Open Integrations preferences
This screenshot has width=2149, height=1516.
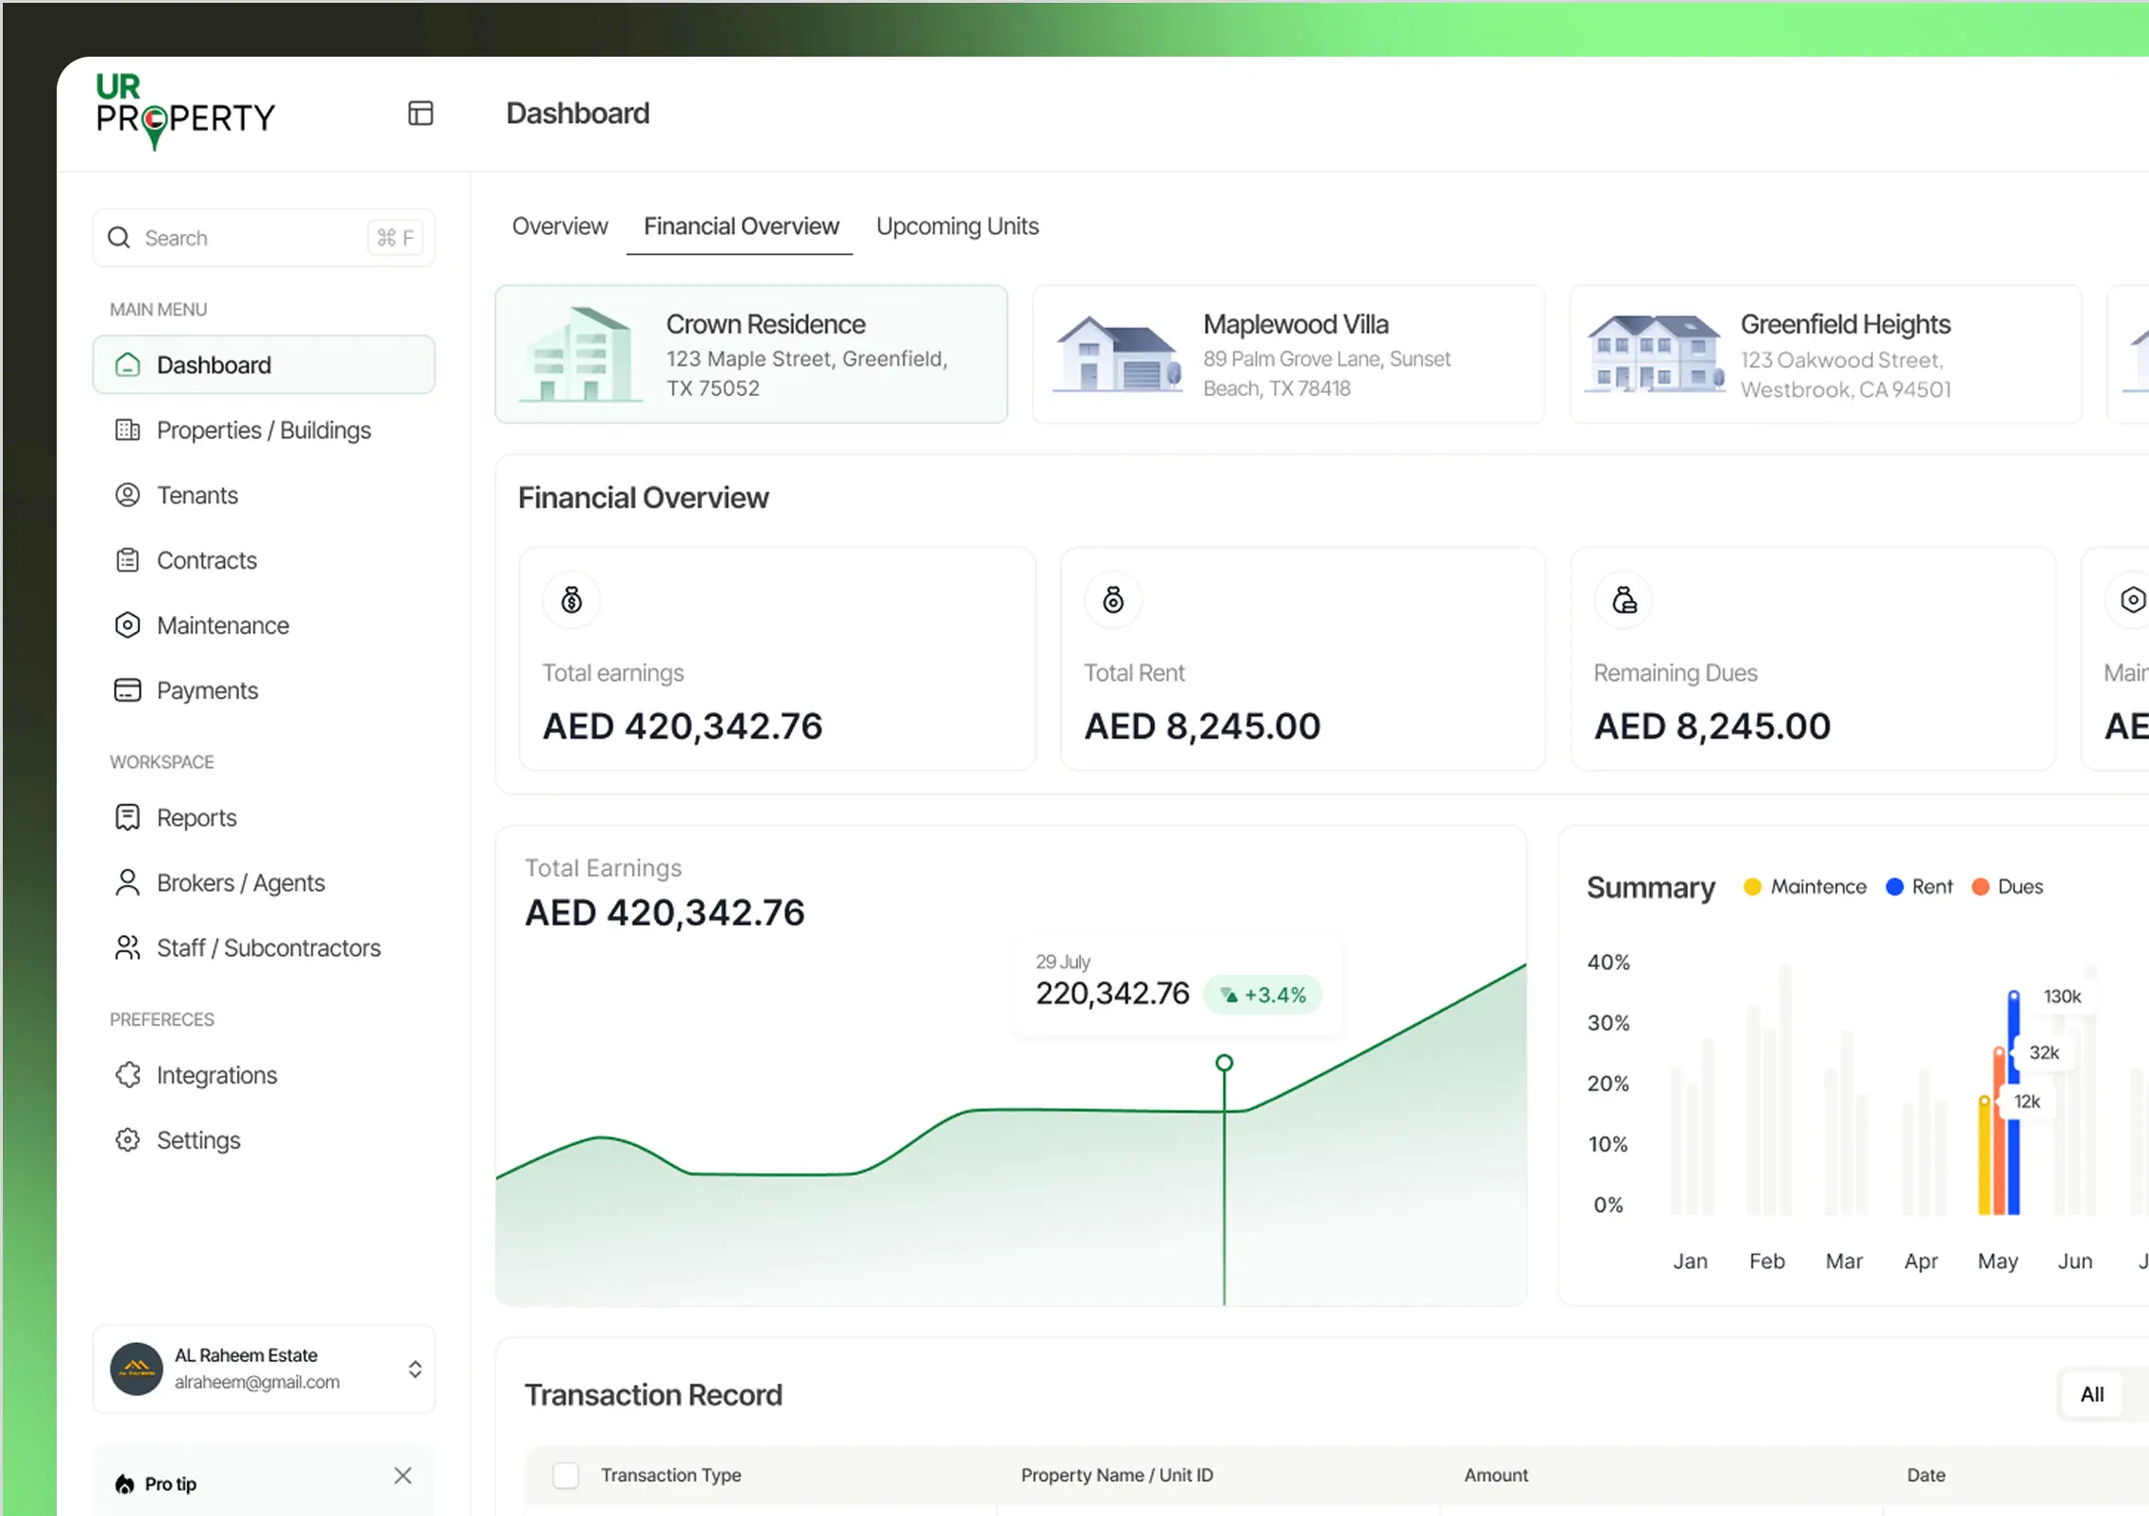tap(216, 1075)
